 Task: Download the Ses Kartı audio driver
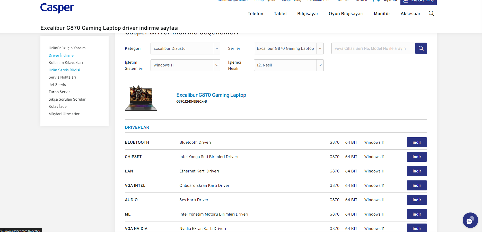point(417,200)
